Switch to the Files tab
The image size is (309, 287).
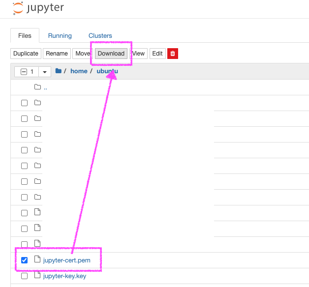pyautogui.click(x=25, y=35)
